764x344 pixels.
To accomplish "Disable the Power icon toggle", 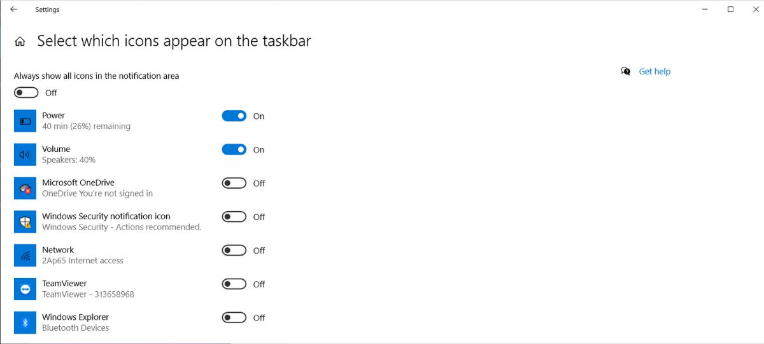I will pos(234,116).
